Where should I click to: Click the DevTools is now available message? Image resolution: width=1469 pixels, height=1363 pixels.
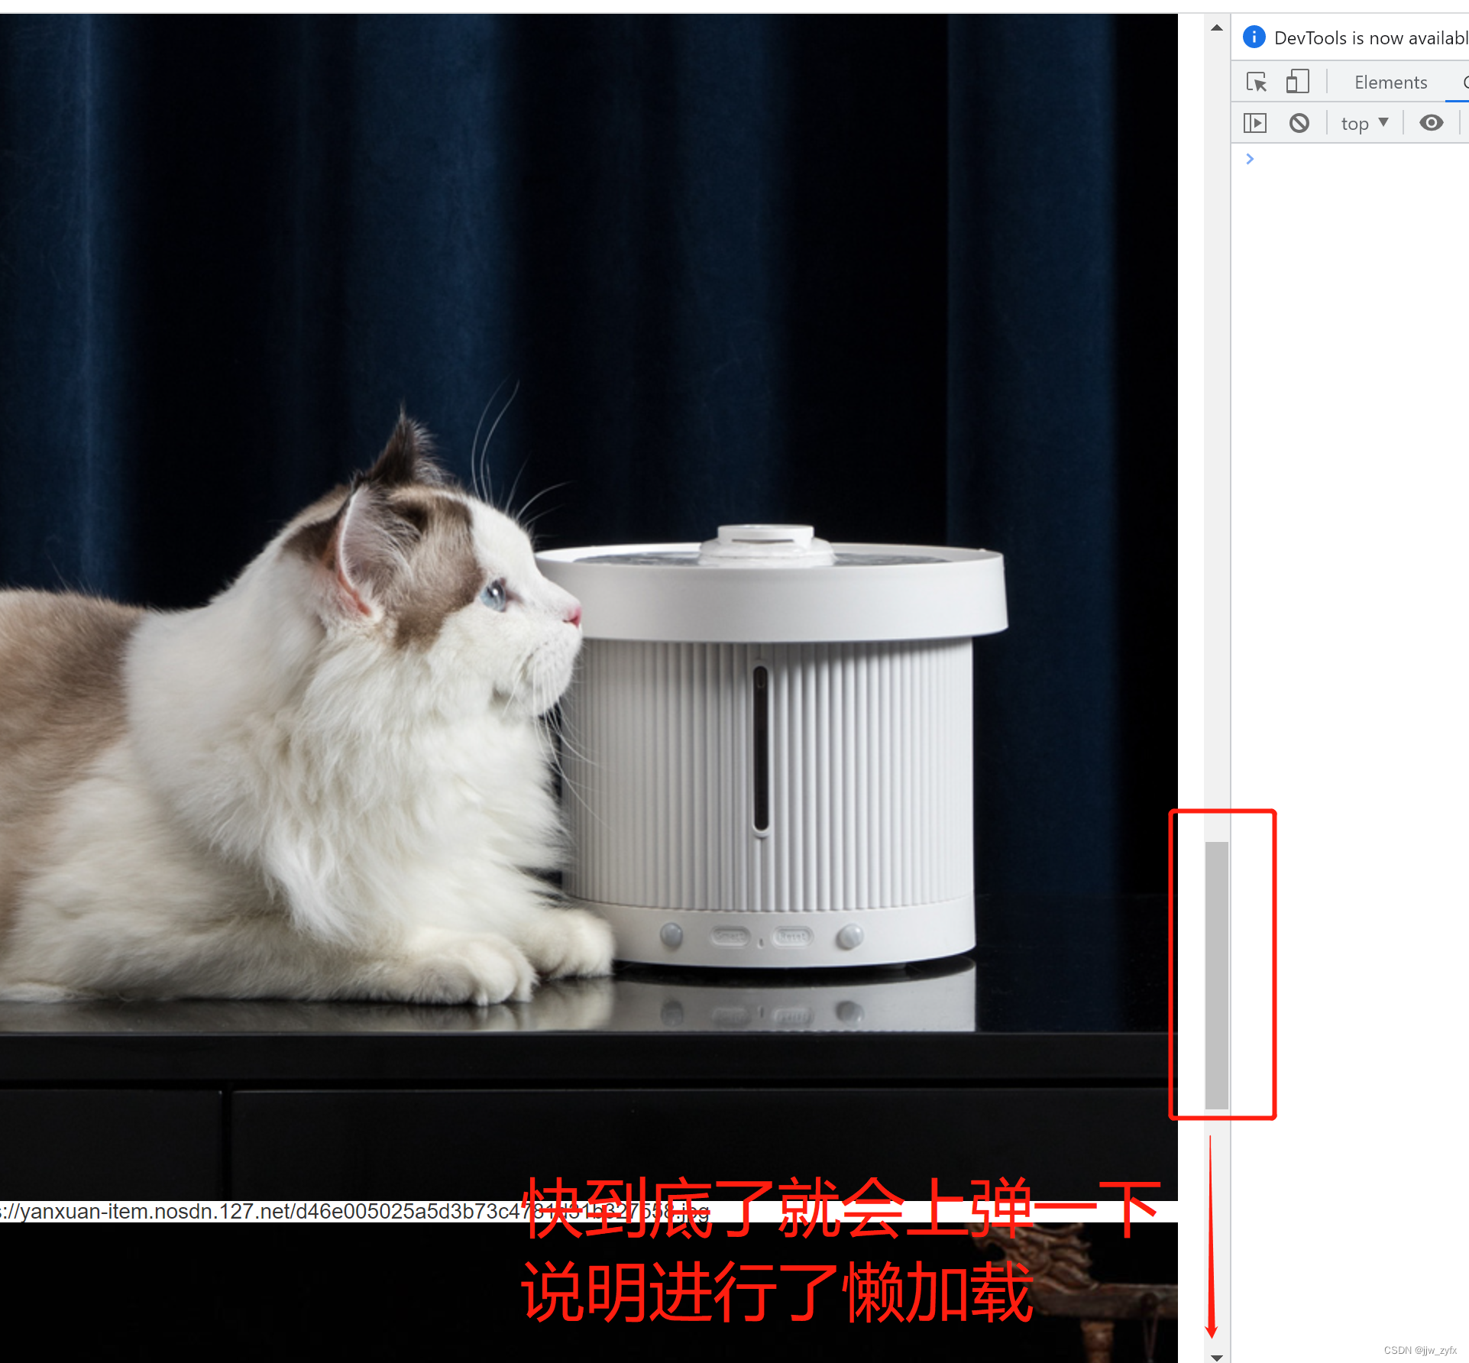click(1370, 38)
